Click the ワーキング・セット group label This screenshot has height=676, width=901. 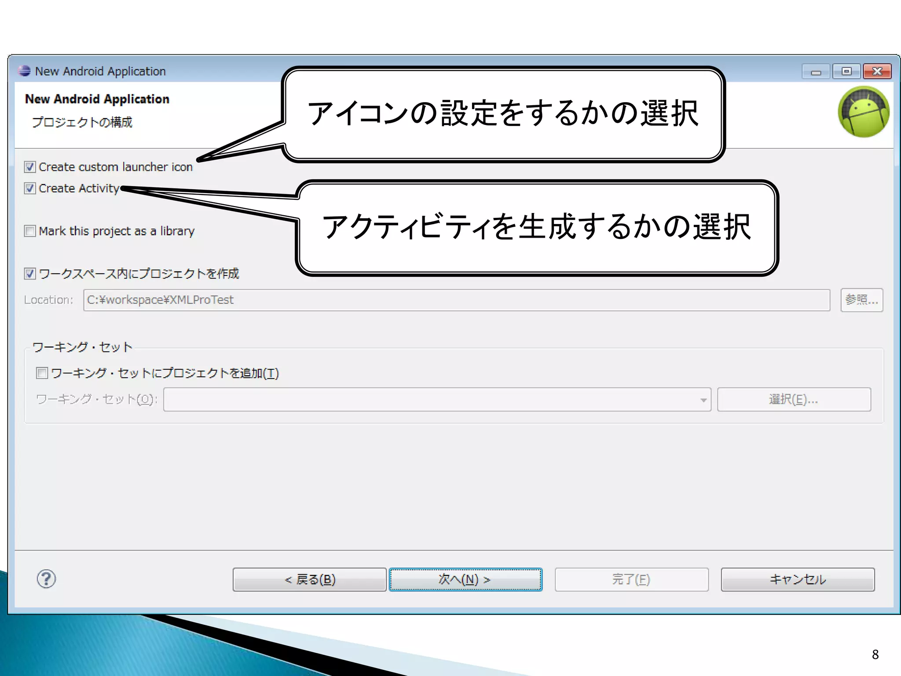click(82, 347)
